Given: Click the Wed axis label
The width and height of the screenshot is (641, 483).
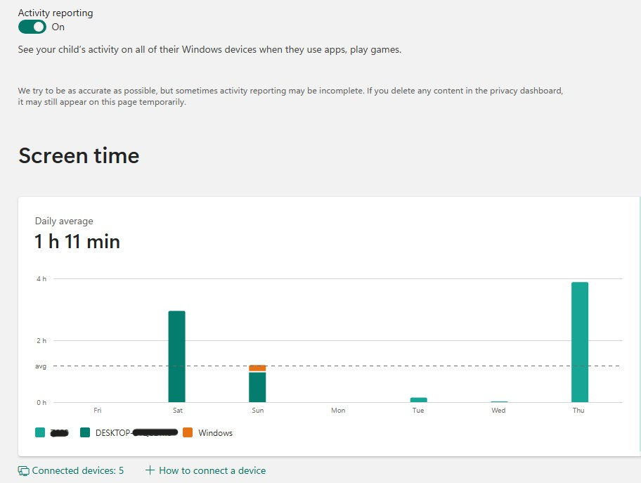Looking at the screenshot, I should [x=498, y=410].
